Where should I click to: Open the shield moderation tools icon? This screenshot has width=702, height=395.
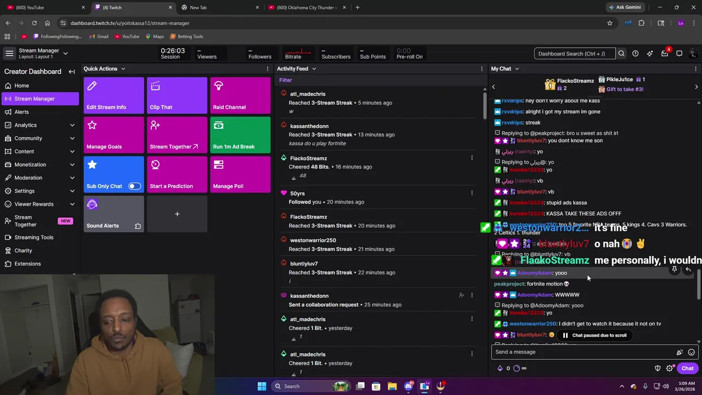(x=658, y=368)
